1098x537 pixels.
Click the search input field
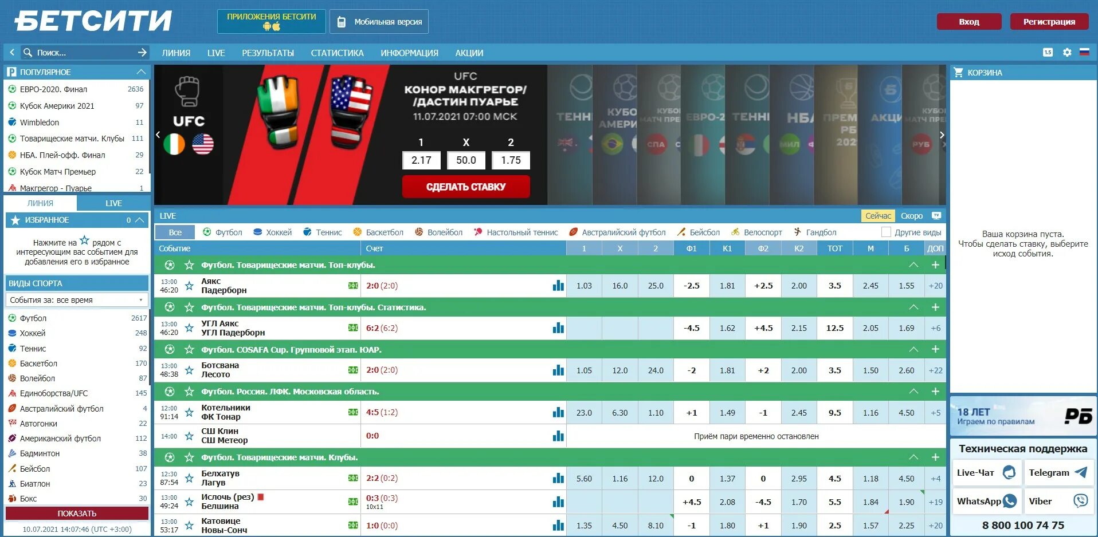coord(84,52)
